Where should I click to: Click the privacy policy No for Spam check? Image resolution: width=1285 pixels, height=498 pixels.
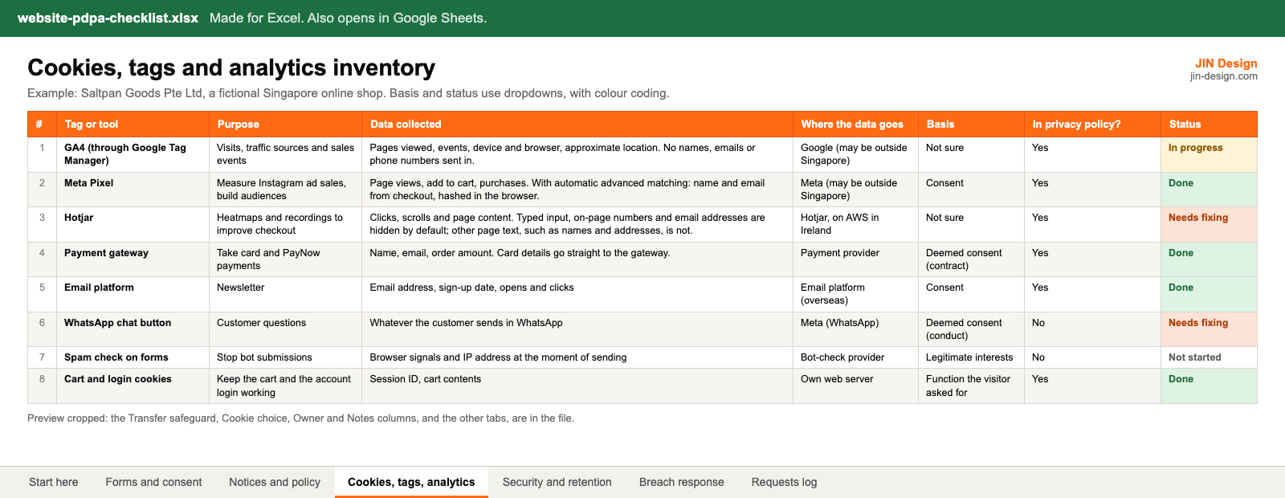click(x=1092, y=357)
